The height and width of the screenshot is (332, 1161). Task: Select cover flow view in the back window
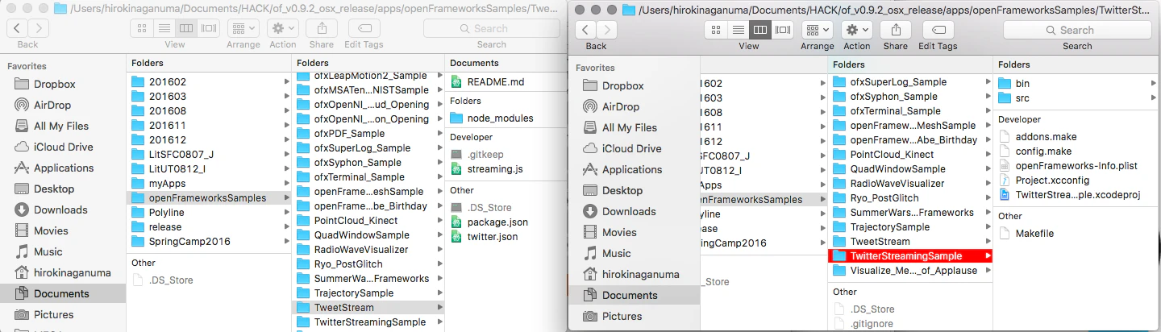209,28
